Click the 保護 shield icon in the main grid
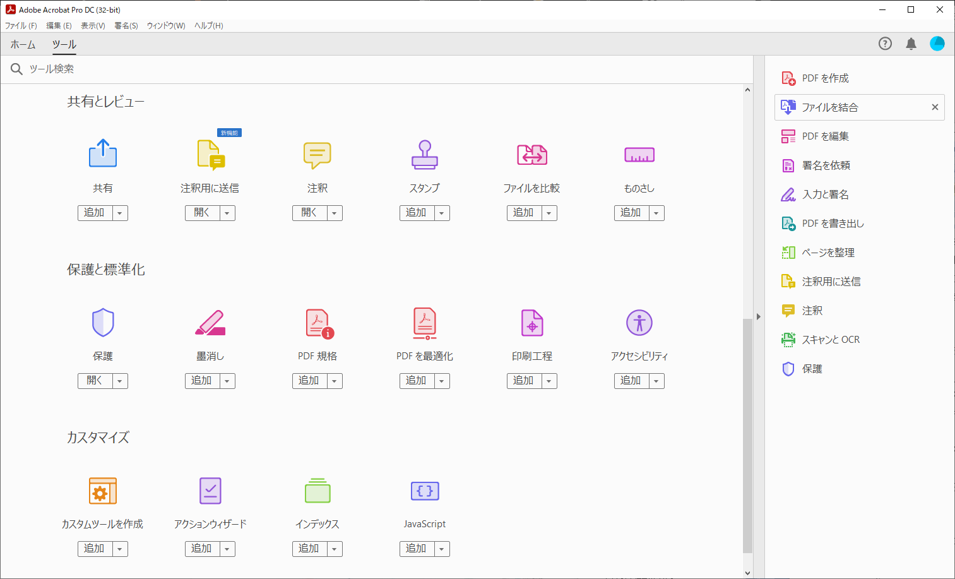 click(103, 323)
